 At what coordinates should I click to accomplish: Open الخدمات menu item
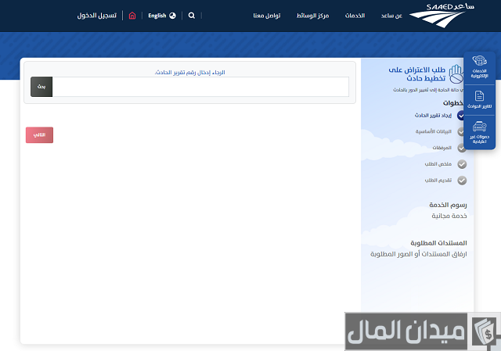tap(355, 16)
